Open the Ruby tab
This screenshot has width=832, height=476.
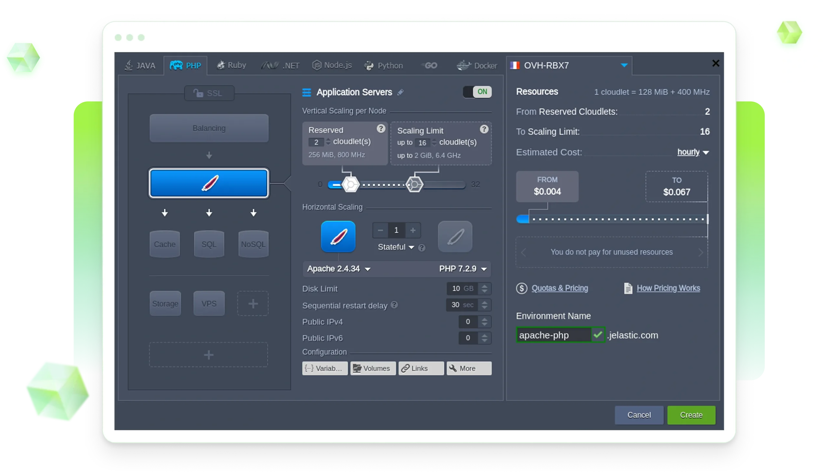[231, 65]
